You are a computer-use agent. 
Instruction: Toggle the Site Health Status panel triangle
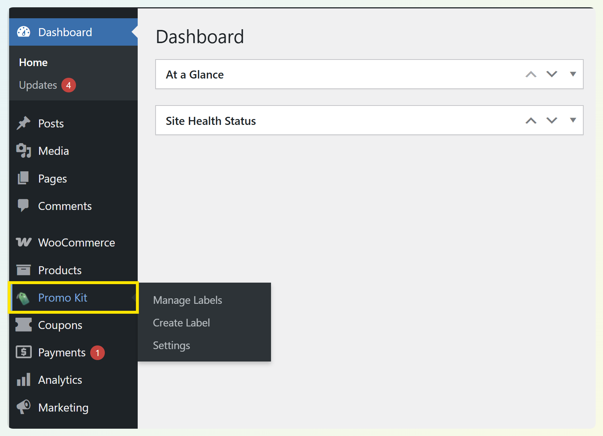tap(573, 120)
